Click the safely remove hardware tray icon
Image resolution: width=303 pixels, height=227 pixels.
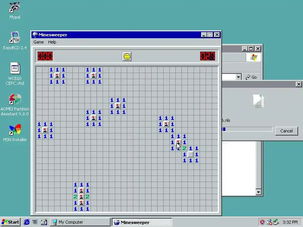point(276,222)
